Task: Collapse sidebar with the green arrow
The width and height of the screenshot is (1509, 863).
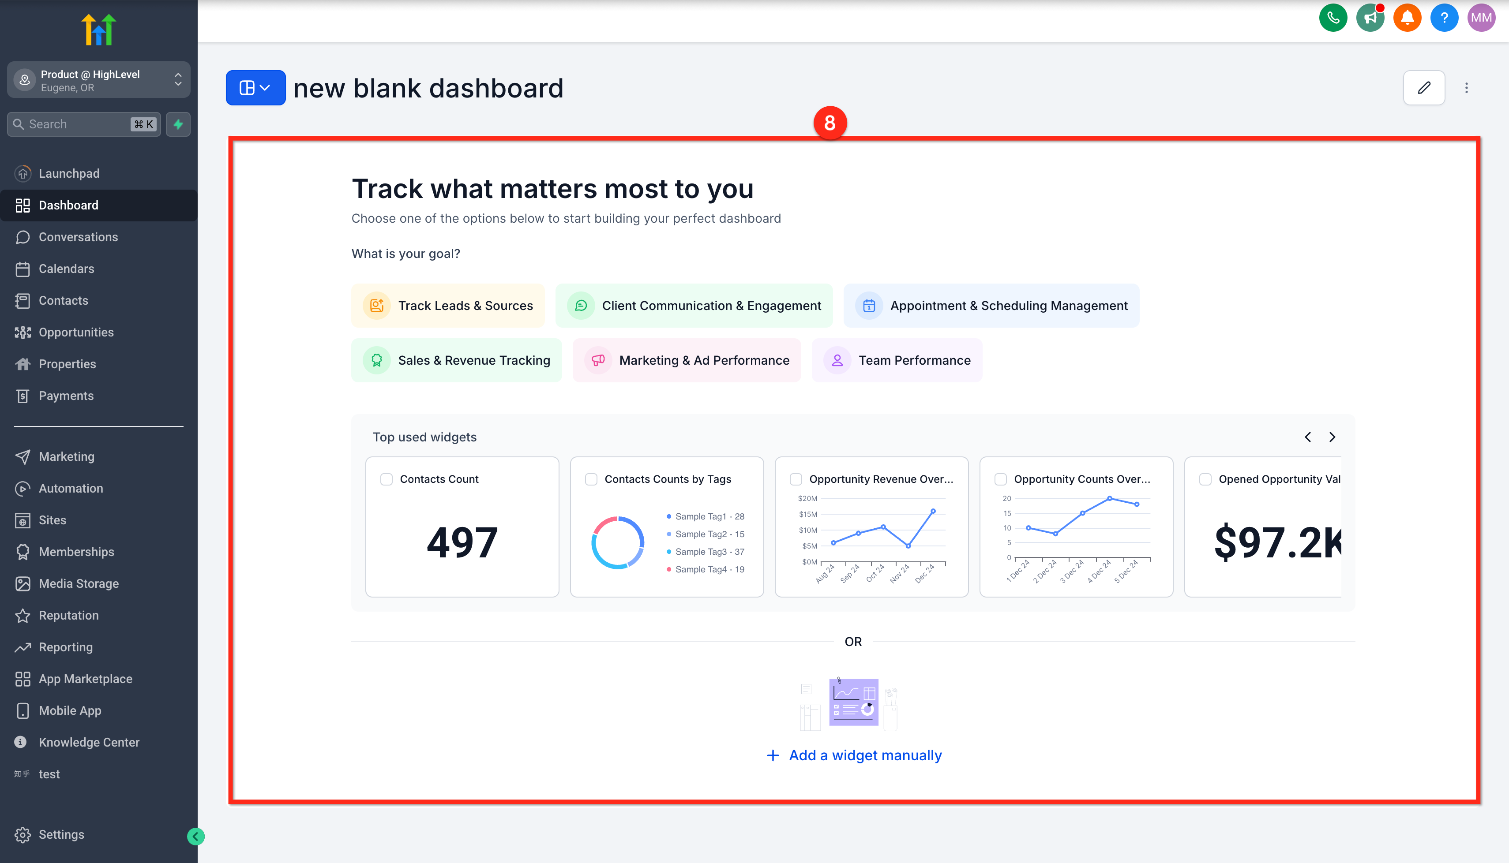Action: (195, 837)
